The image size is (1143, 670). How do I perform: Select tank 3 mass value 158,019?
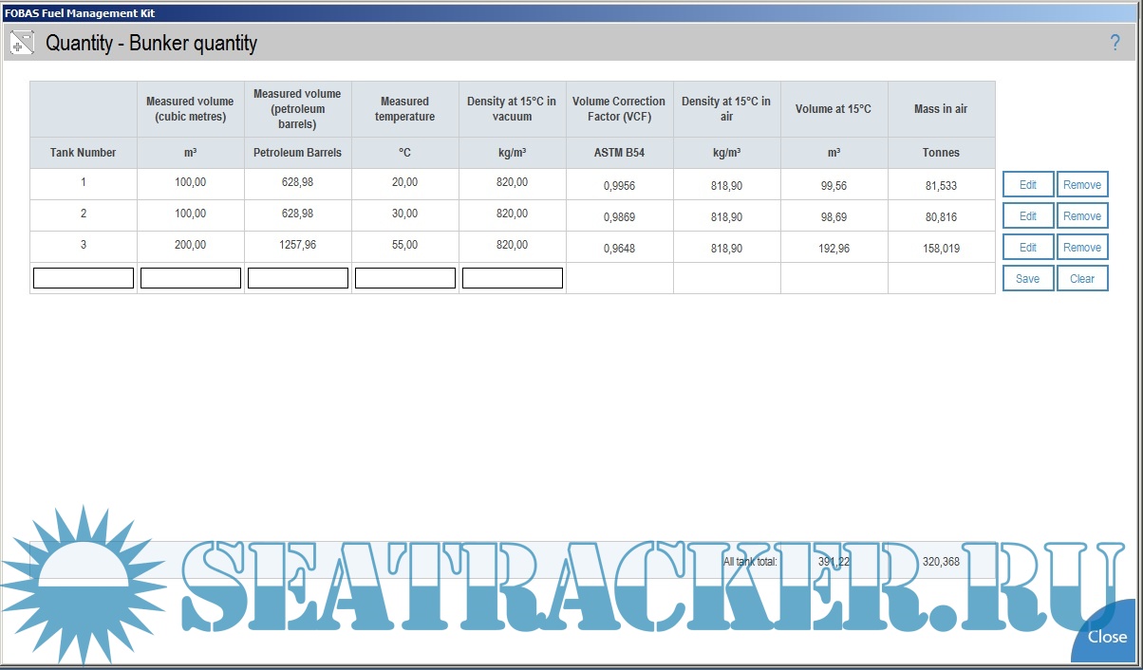click(x=941, y=249)
